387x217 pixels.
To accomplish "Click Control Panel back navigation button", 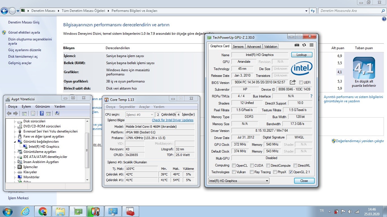I will [x=4, y=11].
